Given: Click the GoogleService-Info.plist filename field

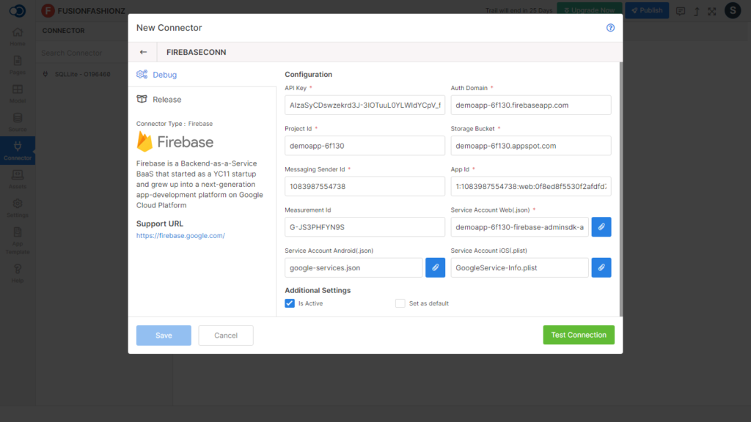Looking at the screenshot, I should (520, 267).
